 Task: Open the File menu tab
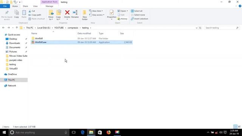click(5, 6)
